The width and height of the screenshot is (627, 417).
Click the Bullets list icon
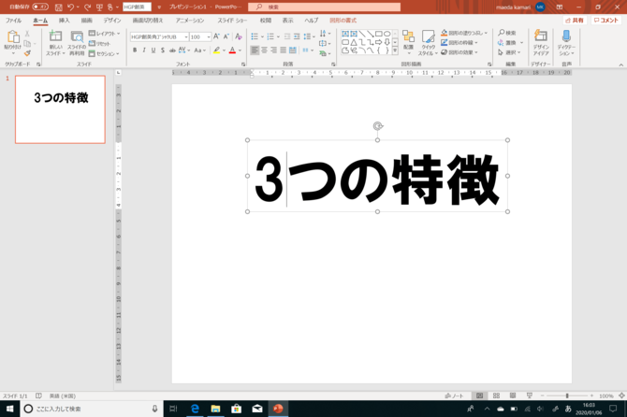coord(255,36)
